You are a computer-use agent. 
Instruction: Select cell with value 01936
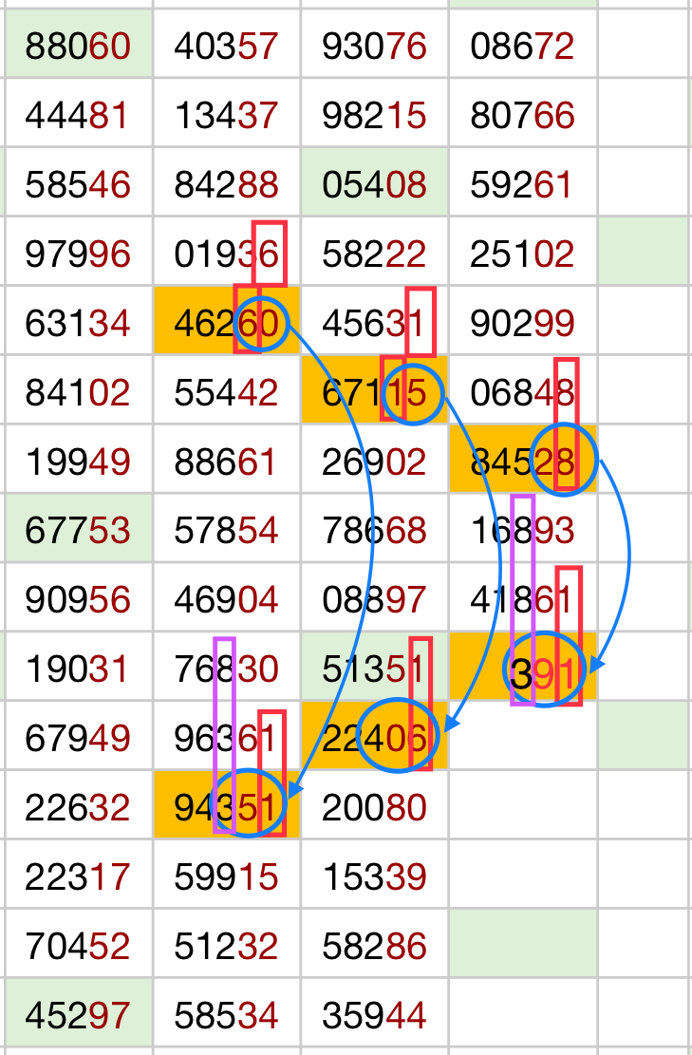[226, 254]
